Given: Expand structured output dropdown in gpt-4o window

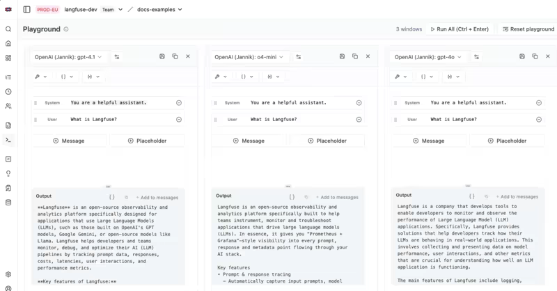Looking at the screenshot, I should pyautogui.click(x=427, y=77).
